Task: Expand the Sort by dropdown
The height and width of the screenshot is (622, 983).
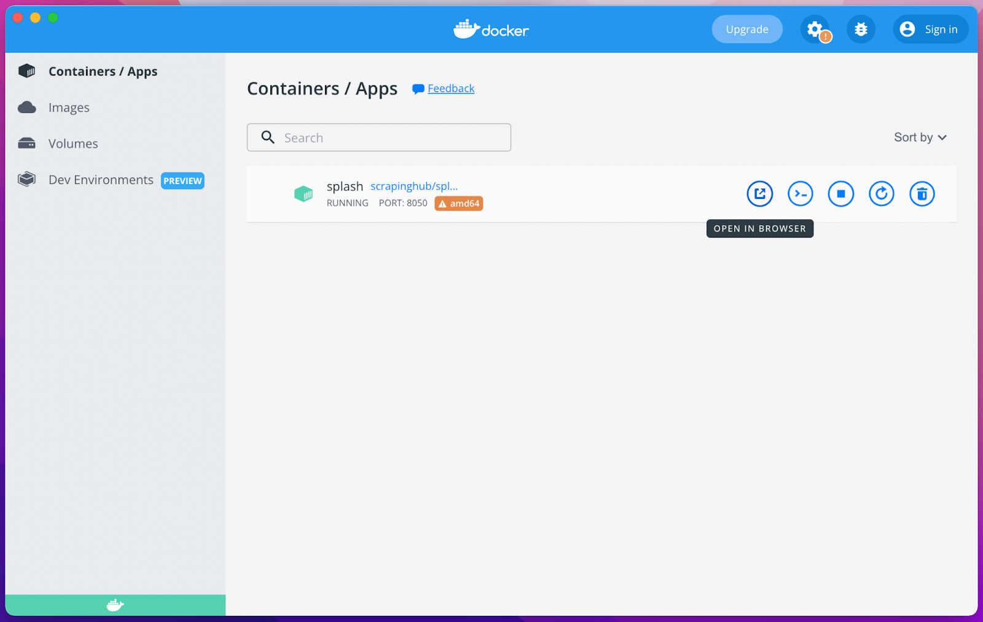Action: pos(920,138)
